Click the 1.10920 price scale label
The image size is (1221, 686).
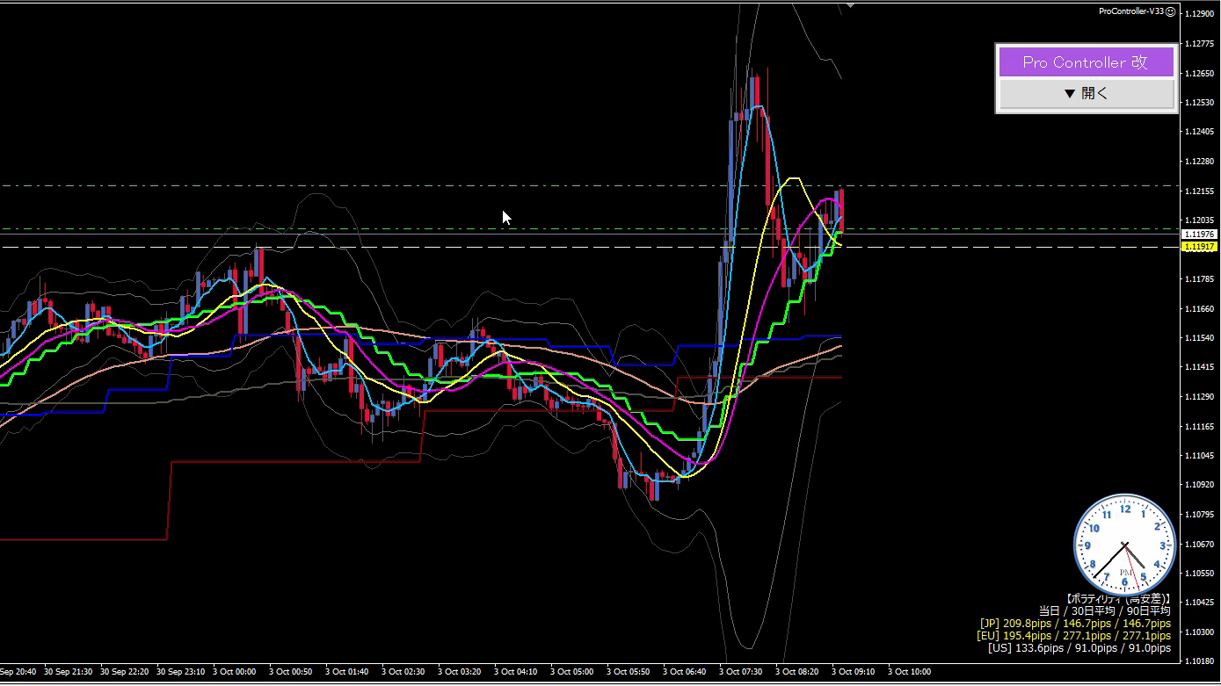1201,485
